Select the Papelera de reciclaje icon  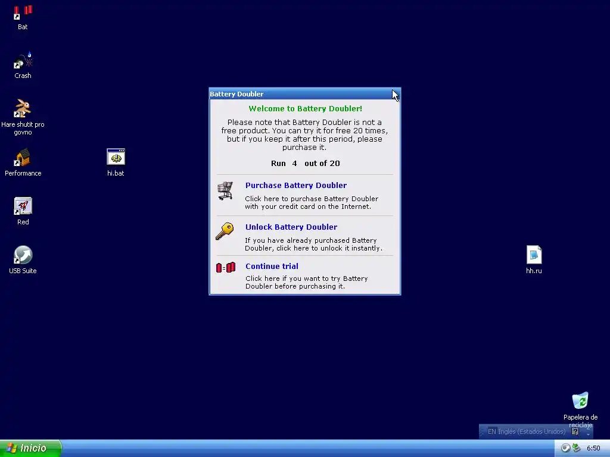580,401
